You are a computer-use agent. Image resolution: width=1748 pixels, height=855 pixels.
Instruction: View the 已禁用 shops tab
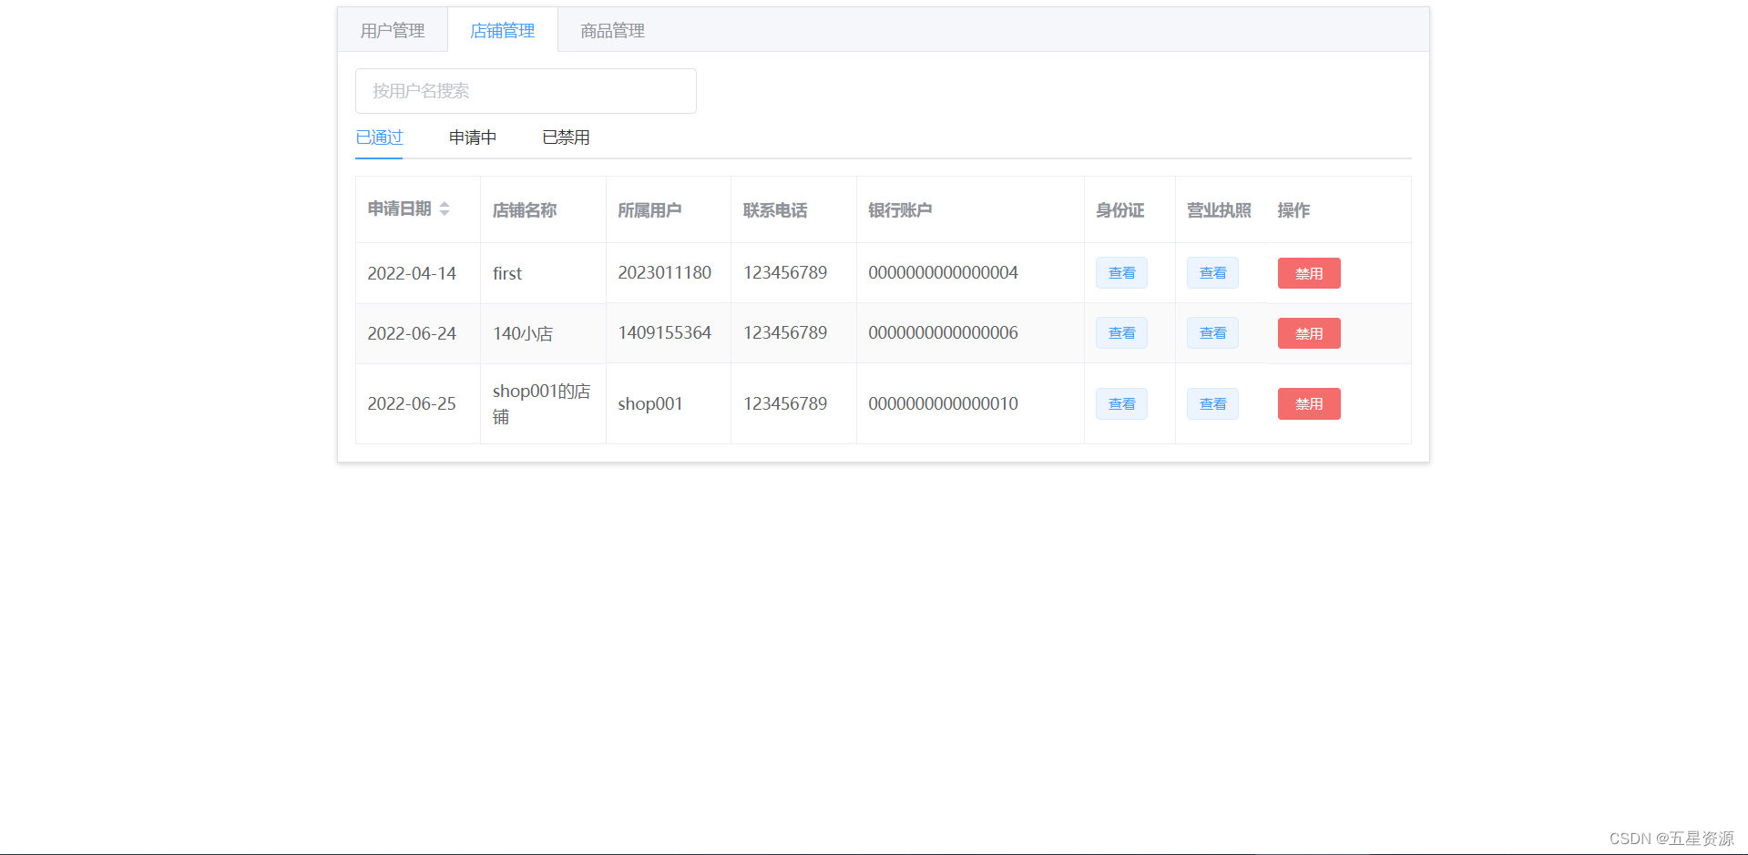566,137
